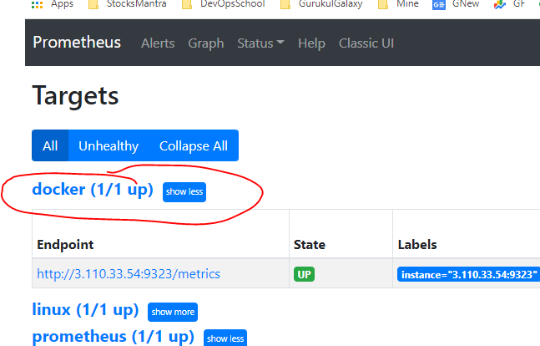Click the linux (1/1 up) heading

click(x=85, y=310)
